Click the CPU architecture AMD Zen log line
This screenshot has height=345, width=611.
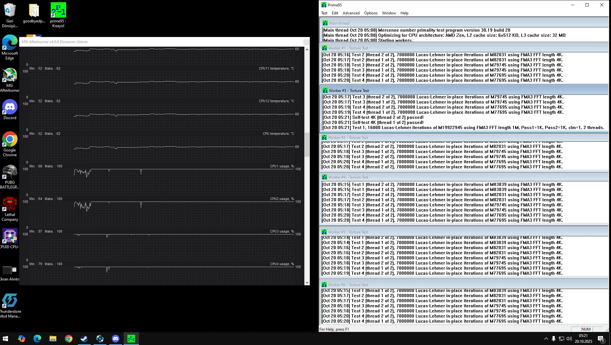(x=444, y=35)
